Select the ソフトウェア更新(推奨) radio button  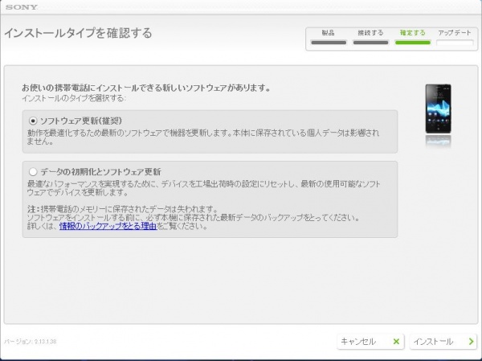pyautogui.click(x=33, y=120)
